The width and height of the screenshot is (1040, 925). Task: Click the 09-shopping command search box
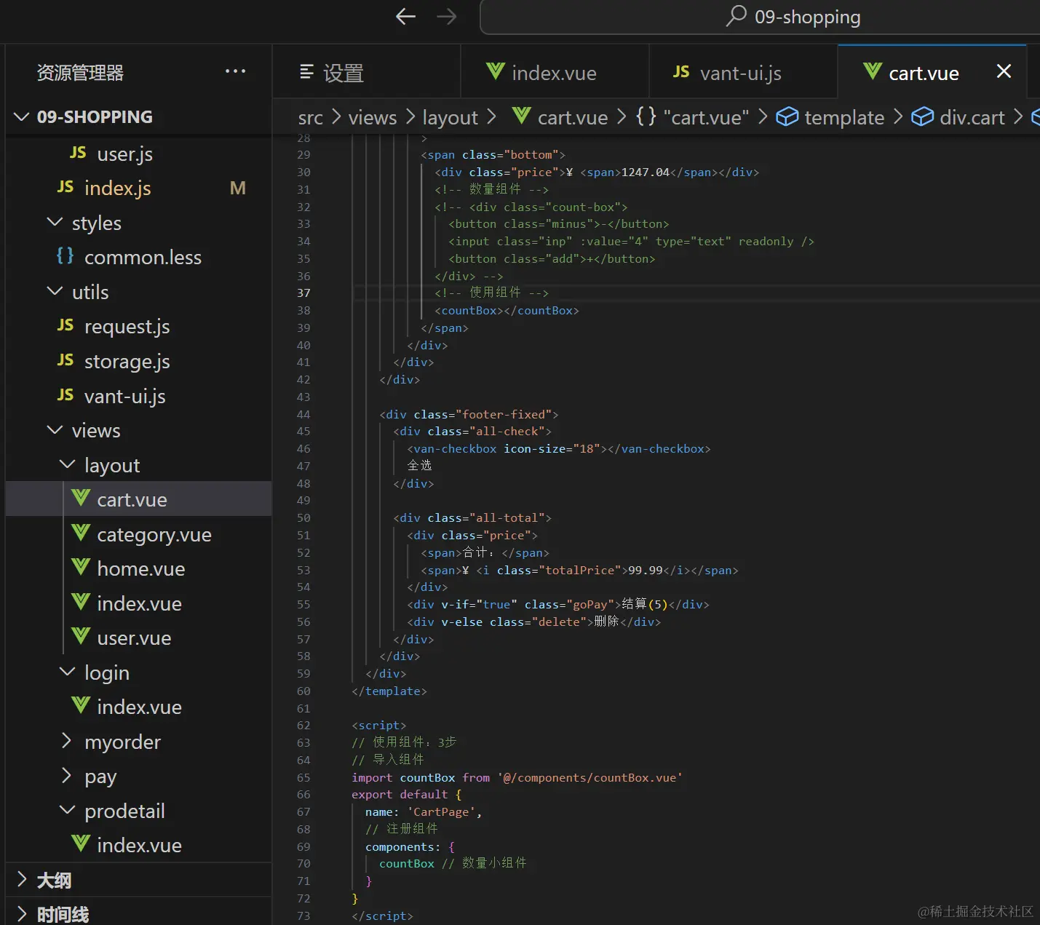coord(761,17)
